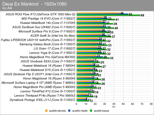Click the x-axis tick label 40
Viewport: 154px width, 115px height.
(114, 104)
